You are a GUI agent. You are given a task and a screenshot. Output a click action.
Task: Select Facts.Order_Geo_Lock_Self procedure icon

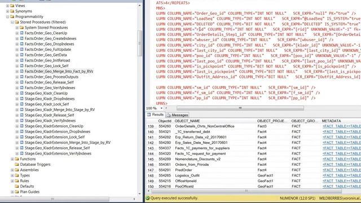(x=22, y=66)
